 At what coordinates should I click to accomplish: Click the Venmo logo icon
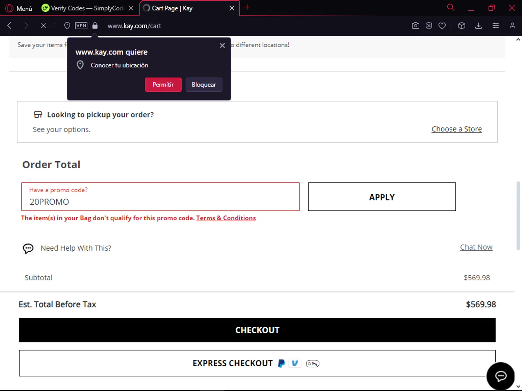(295, 363)
